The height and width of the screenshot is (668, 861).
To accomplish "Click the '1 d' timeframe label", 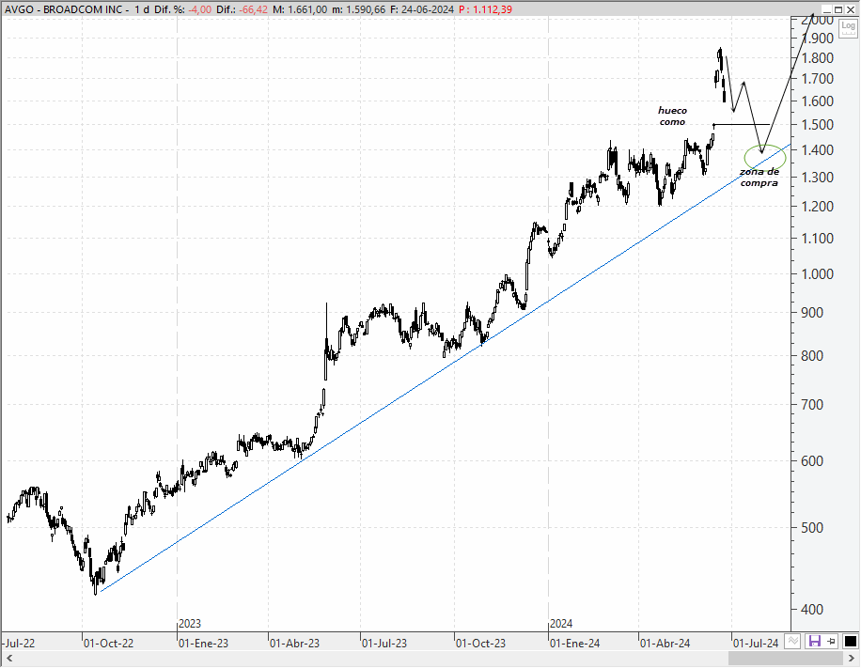I will [x=142, y=9].
